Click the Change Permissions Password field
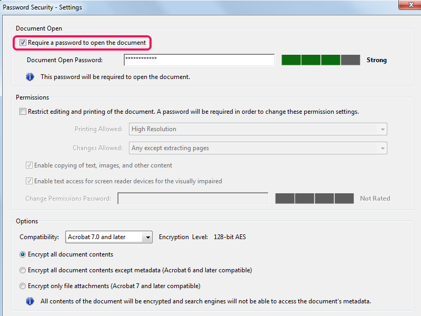Image resolution: width=421 pixels, height=316 pixels. [193, 199]
